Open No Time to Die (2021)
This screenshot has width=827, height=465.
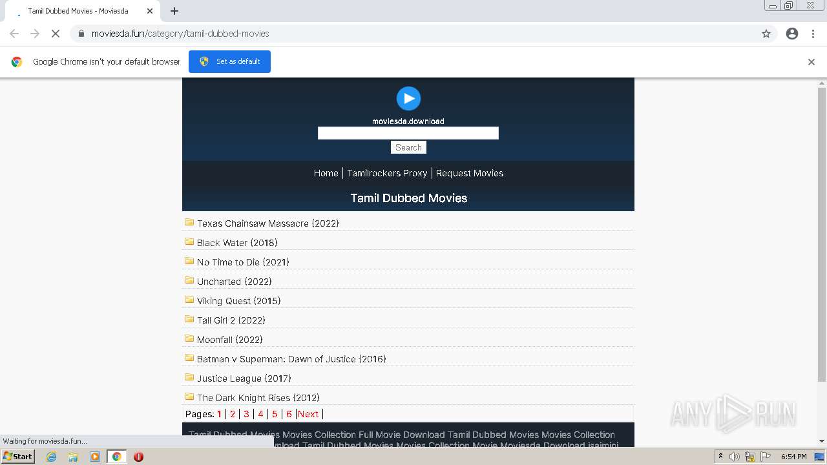pos(243,262)
